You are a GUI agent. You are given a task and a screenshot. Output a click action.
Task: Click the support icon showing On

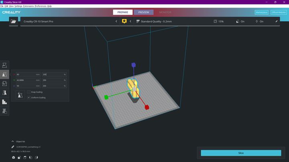pos(238,21)
